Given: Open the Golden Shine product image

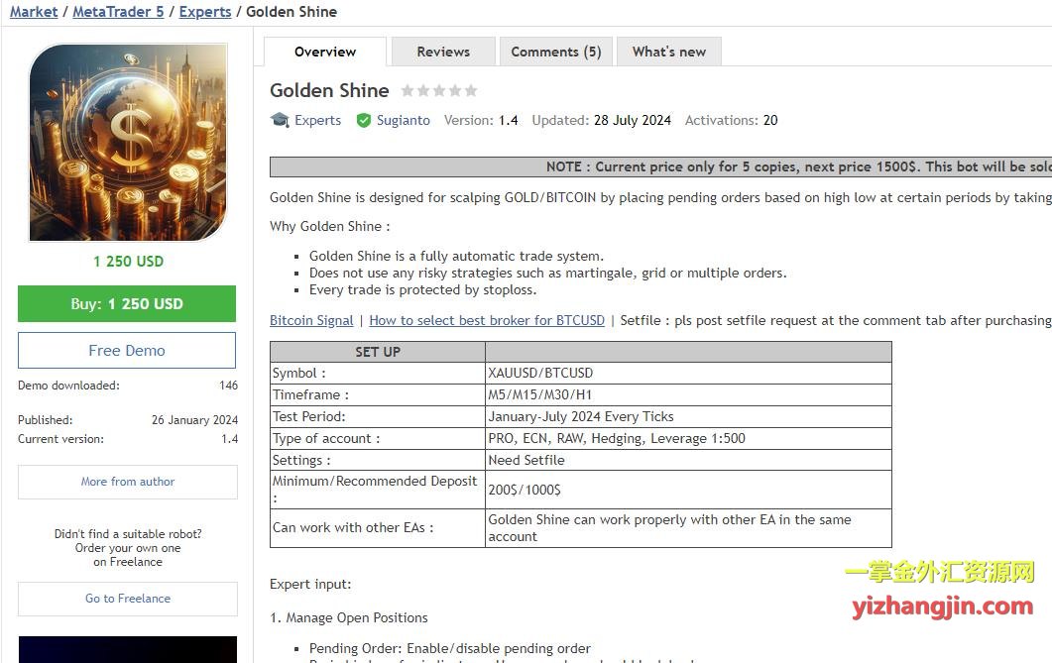Looking at the screenshot, I should [128, 142].
